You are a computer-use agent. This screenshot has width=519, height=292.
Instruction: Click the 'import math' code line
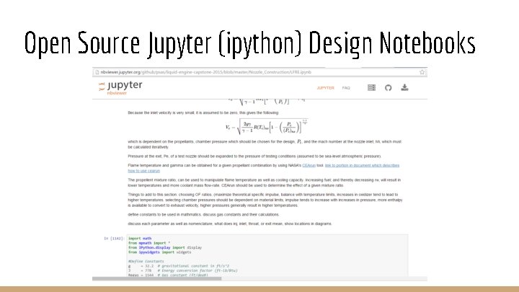pos(140,239)
